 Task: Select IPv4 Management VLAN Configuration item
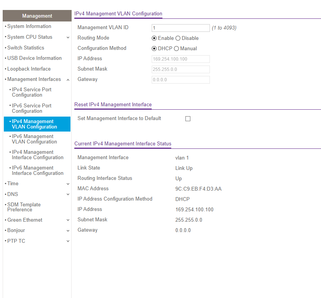tap(37, 124)
